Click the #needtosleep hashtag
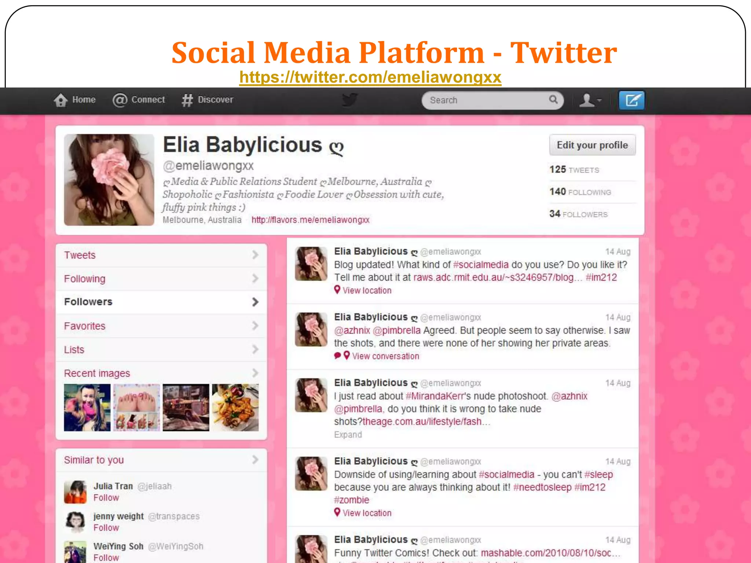751x563 pixels. click(542, 487)
